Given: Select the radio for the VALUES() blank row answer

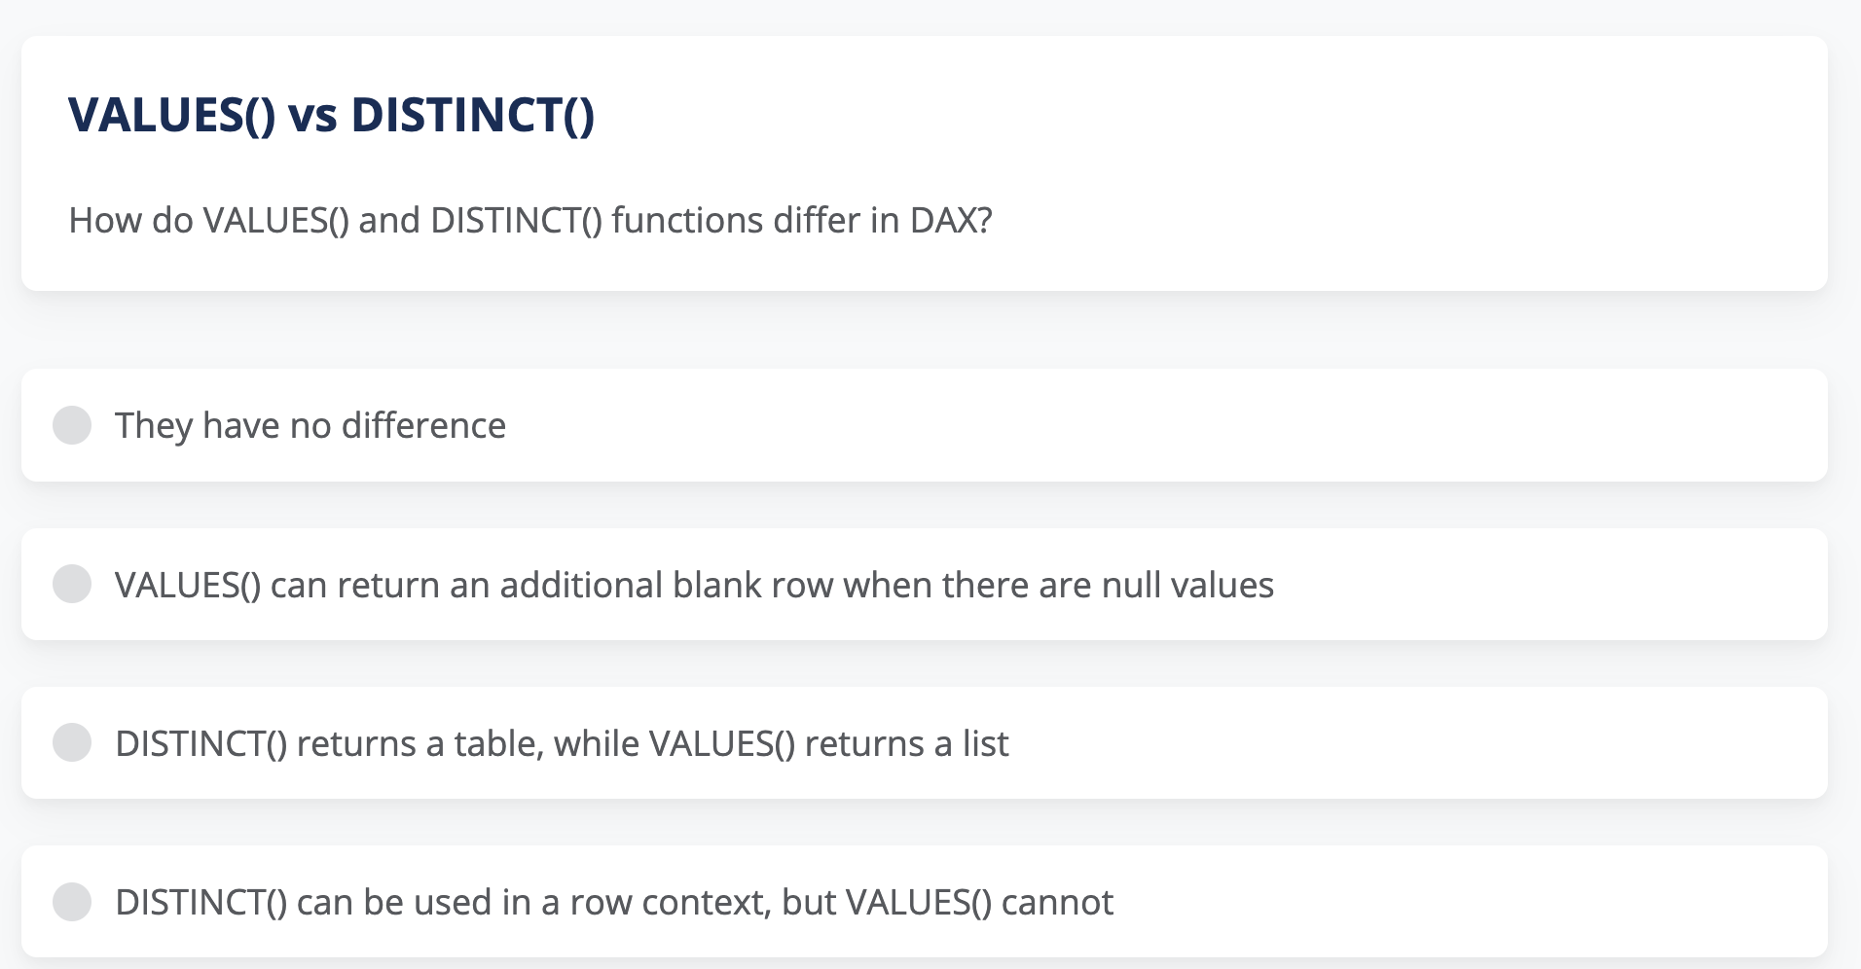Looking at the screenshot, I should (72, 584).
